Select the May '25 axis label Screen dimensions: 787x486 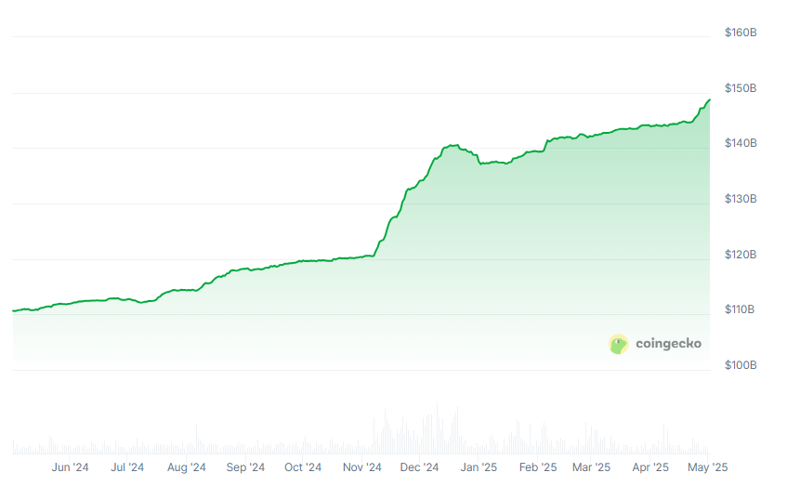[x=707, y=467]
